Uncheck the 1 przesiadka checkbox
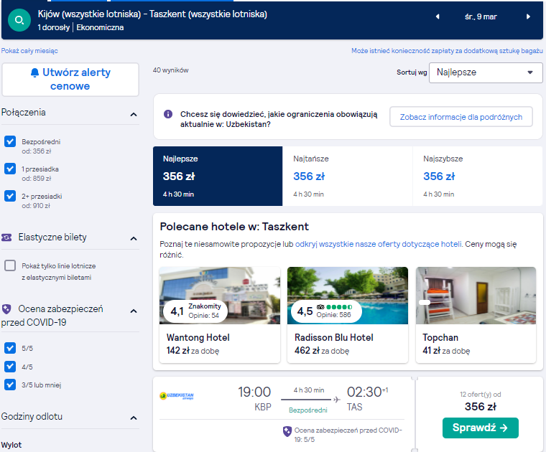The image size is (546, 452). [x=10, y=169]
